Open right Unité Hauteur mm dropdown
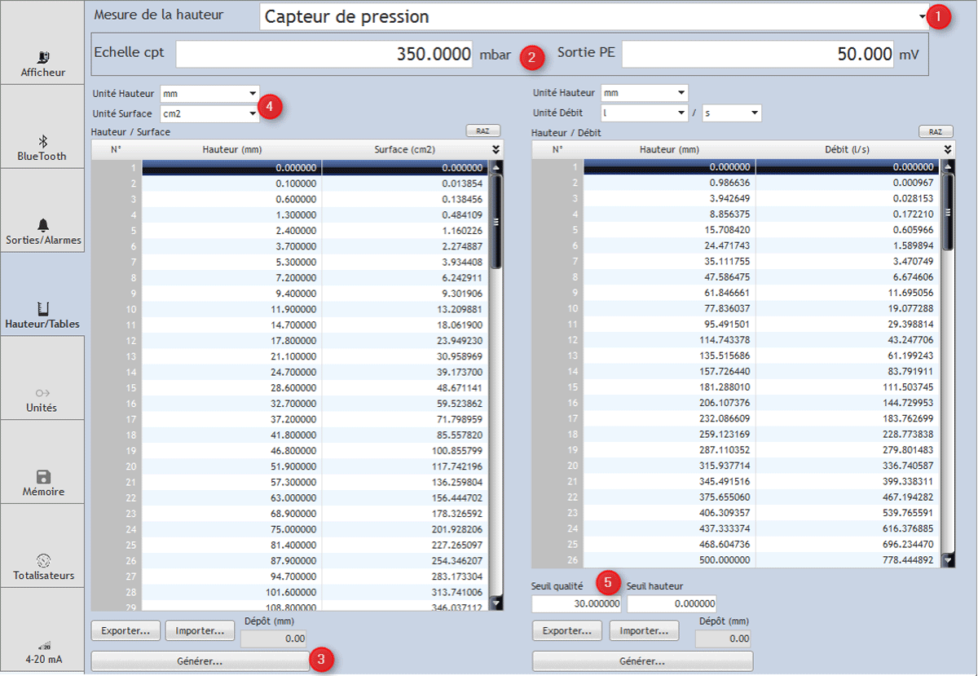 click(x=644, y=94)
